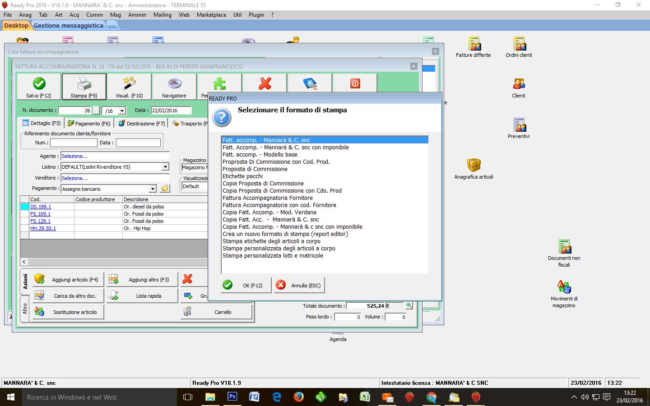Click the Venditore Seleziona... link
Screen dimensions: 650x406
coord(75,178)
